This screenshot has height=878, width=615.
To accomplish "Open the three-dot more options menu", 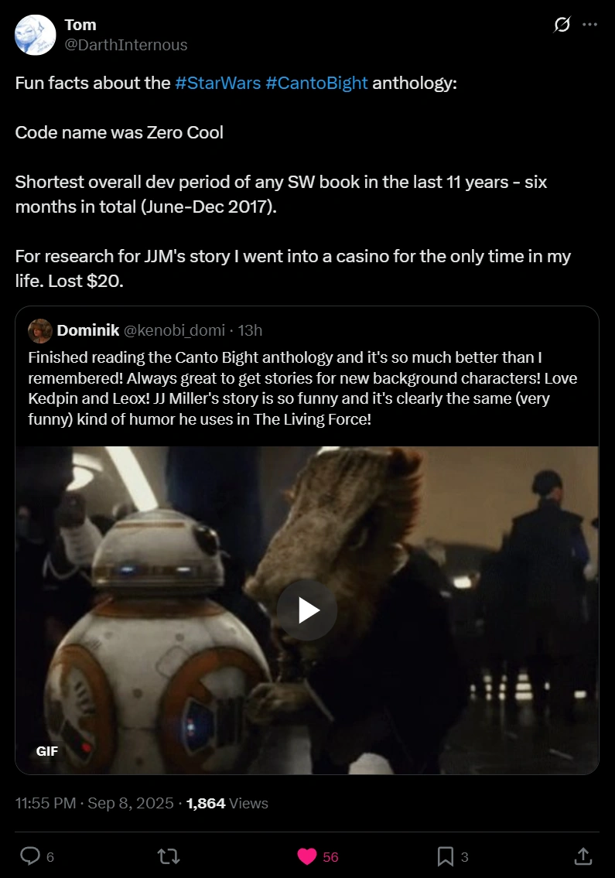I will [x=589, y=25].
